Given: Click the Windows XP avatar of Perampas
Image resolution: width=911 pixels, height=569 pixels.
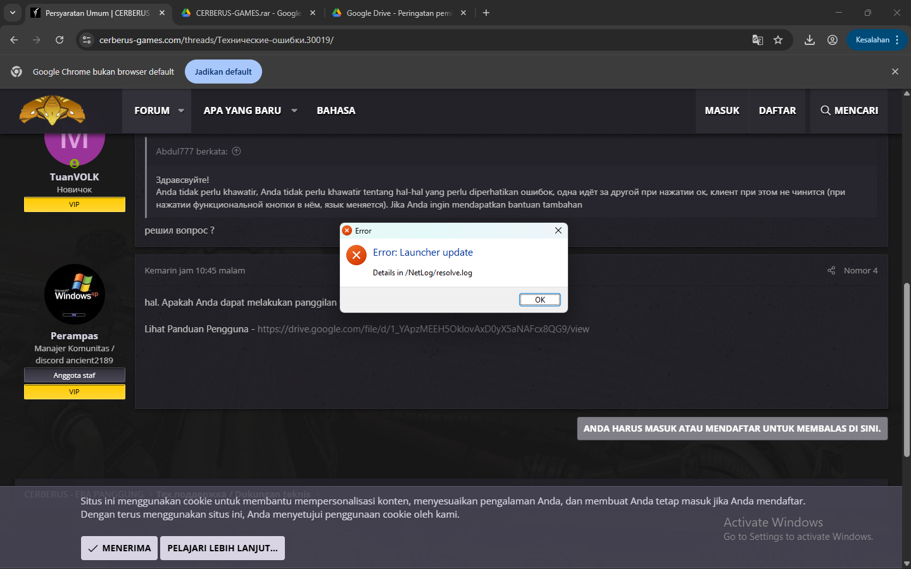Looking at the screenshot, I should pos(74,294).
